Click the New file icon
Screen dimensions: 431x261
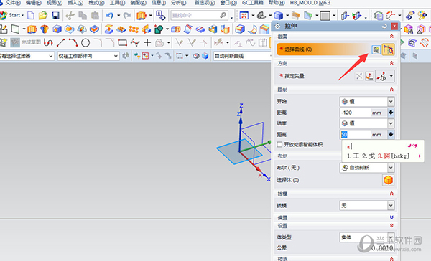click(31, 15)
